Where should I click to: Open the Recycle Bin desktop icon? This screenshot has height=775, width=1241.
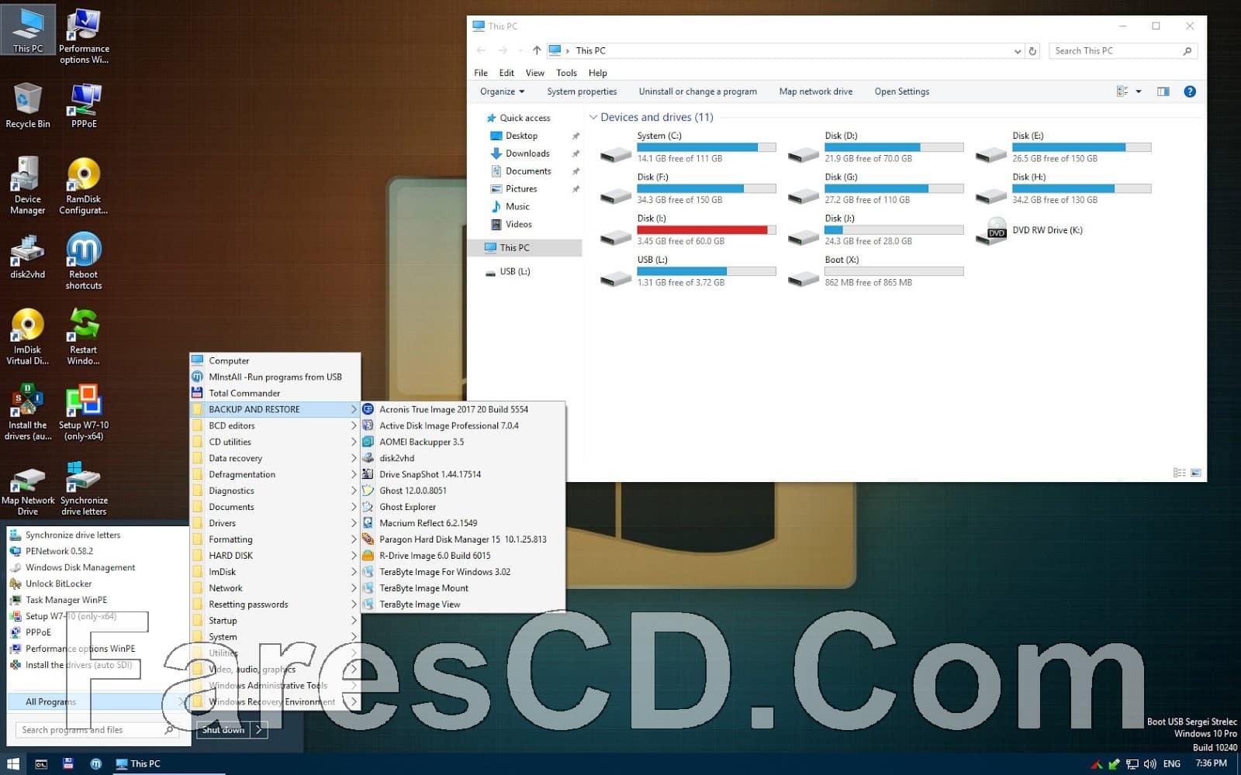click(x=28, y=105)
